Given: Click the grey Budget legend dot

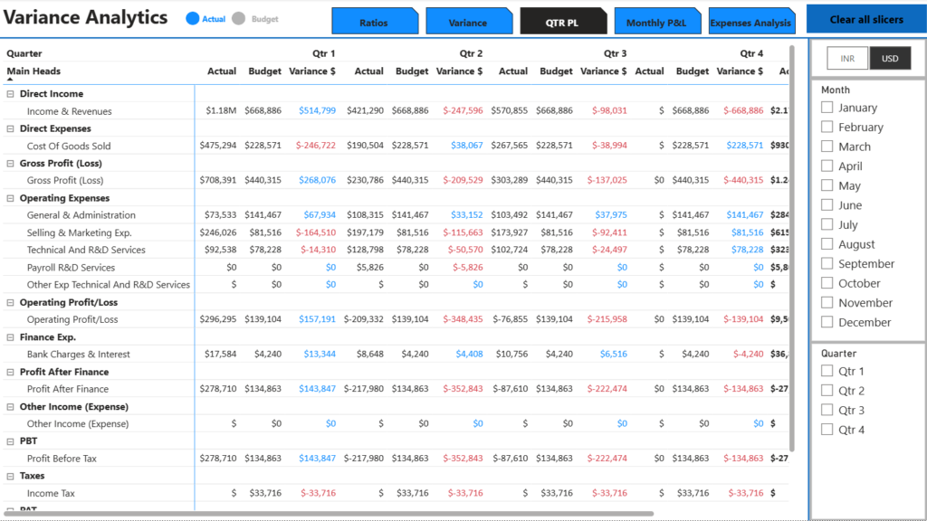Looking at the screenshot, I should point(239,19).
